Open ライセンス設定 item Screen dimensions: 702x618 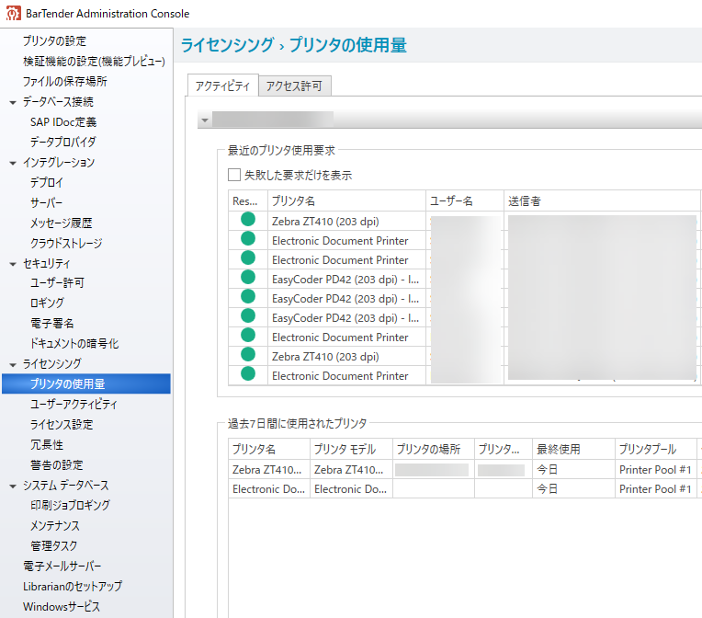pos(62,424)
